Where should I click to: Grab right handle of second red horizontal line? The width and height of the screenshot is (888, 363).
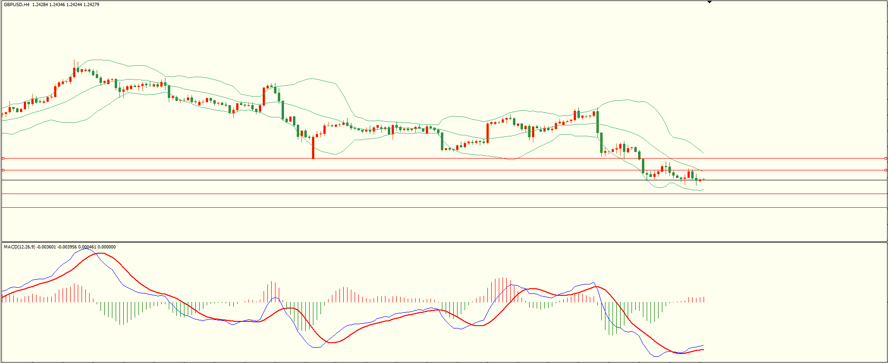[x=886, y=170]
